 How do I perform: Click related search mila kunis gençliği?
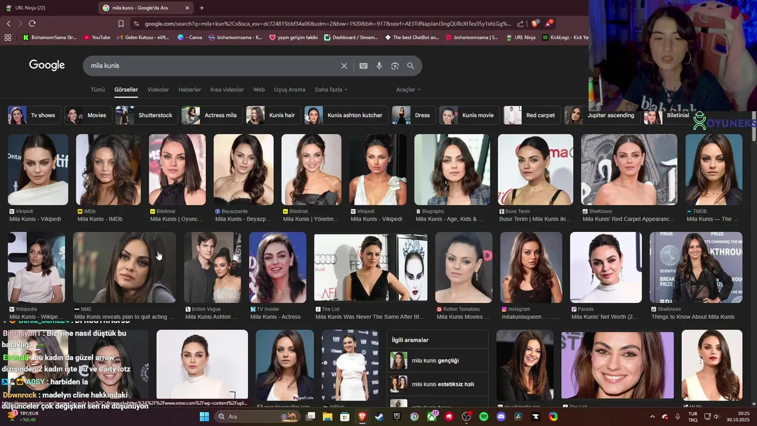[438, 361]
